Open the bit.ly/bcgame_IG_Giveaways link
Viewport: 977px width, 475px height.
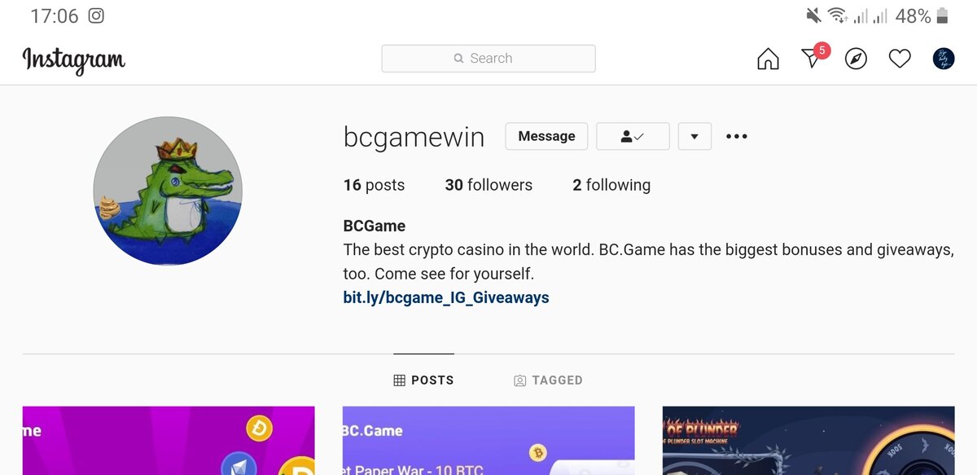click(x=446, y=297)
